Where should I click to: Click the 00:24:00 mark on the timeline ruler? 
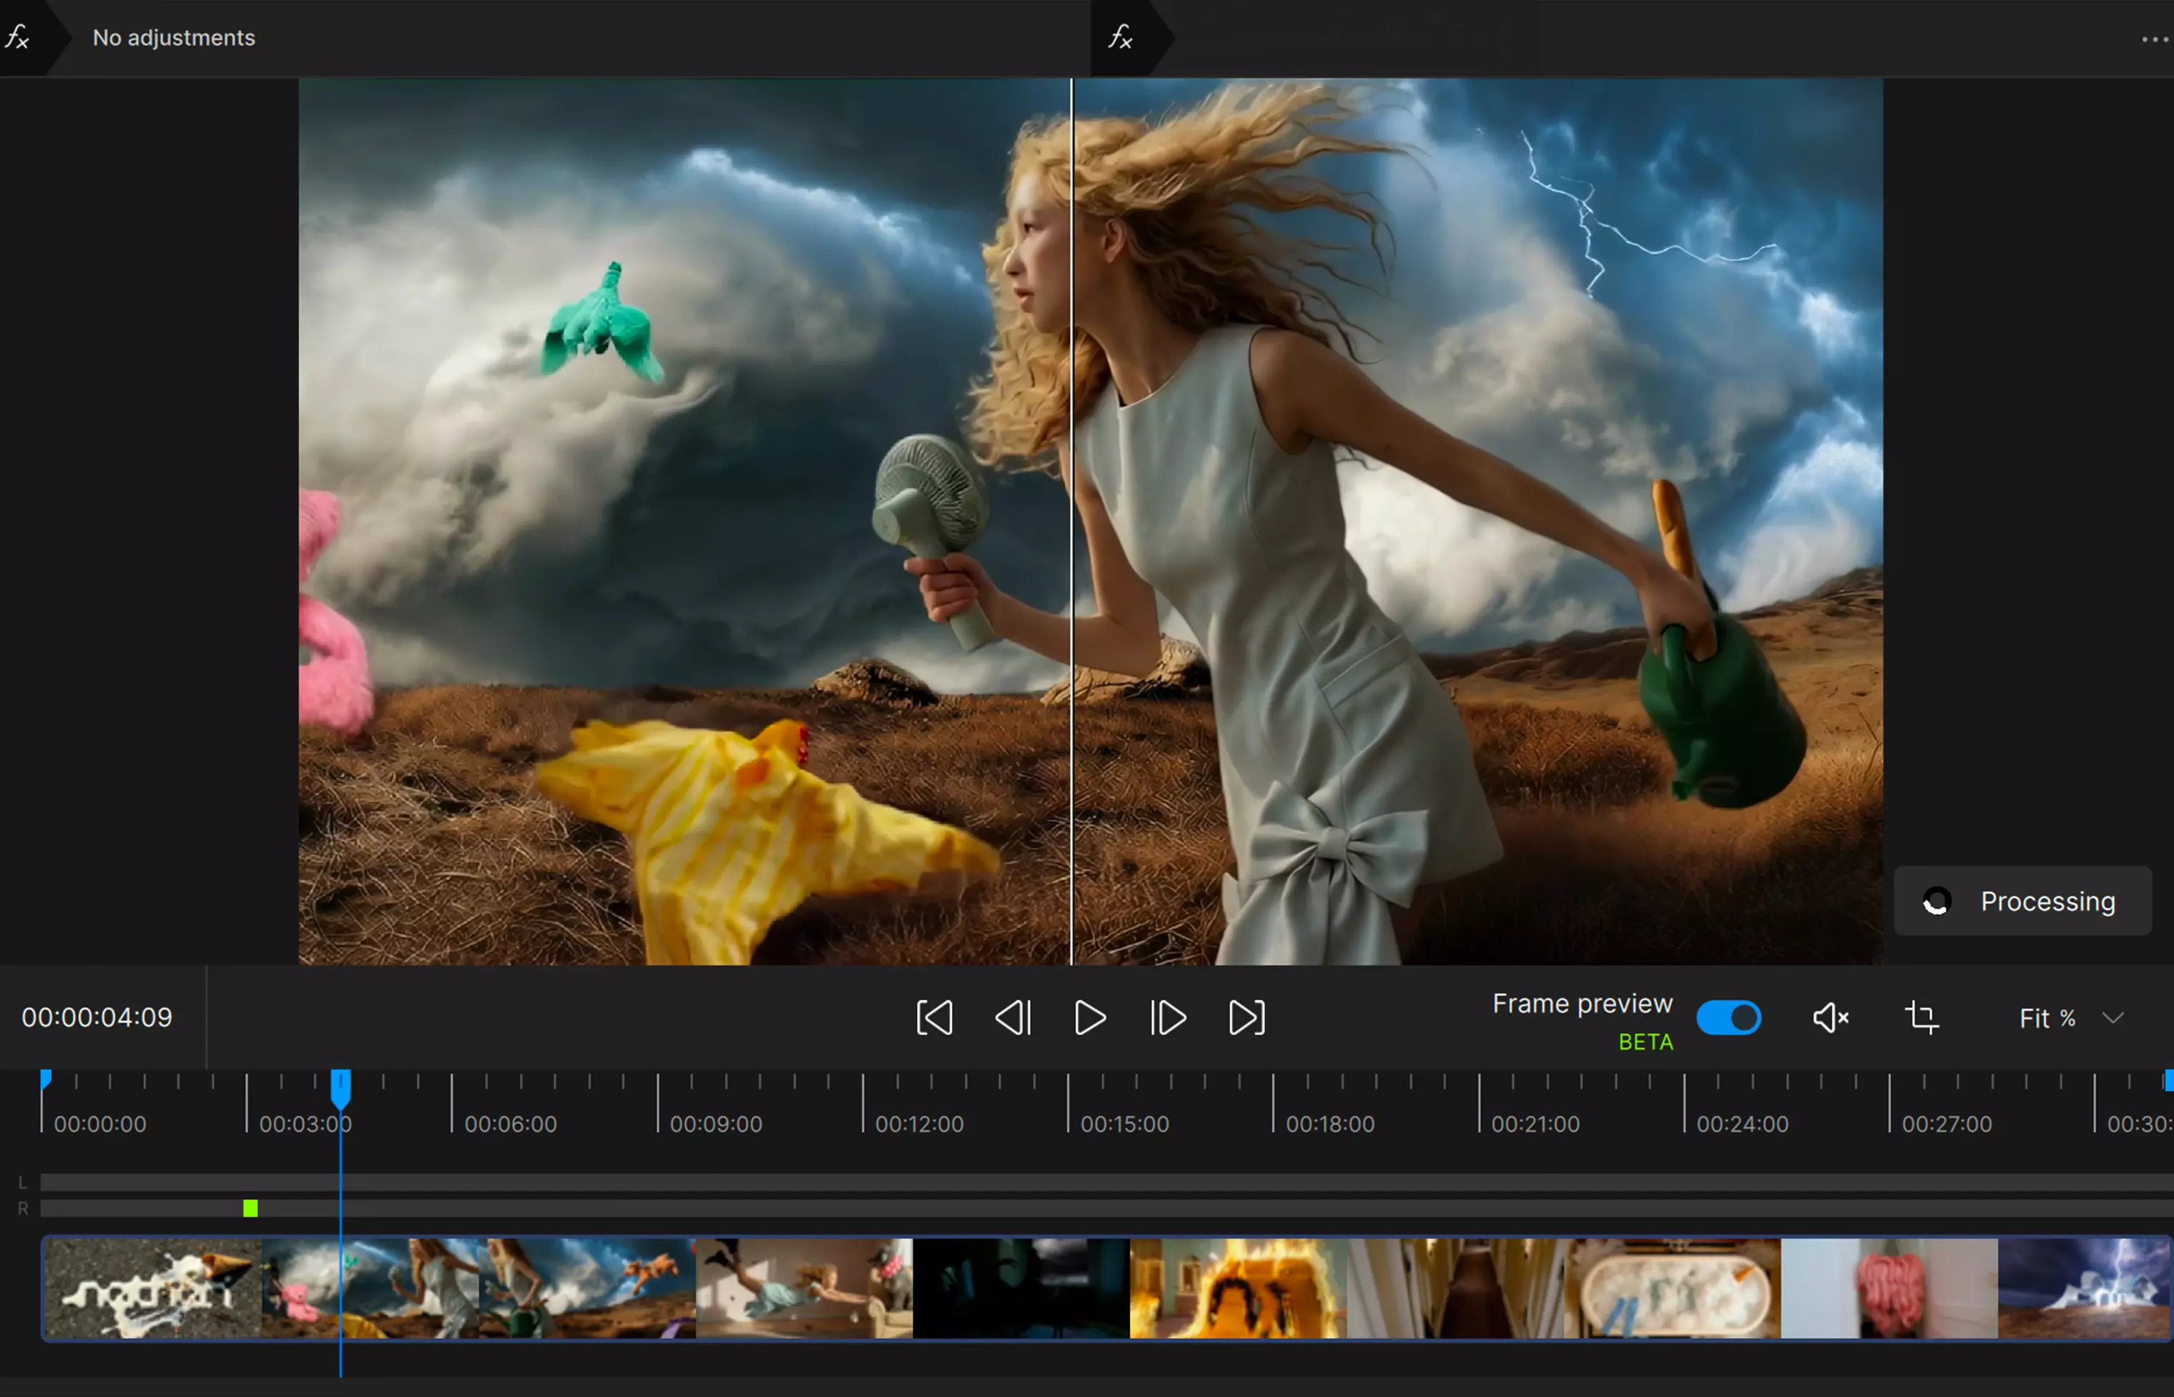(1742, 1124)
